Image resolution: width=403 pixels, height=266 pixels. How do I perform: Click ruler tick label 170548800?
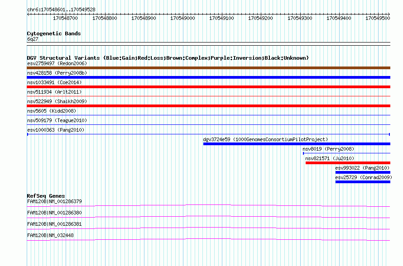click(x=105, y=18)
